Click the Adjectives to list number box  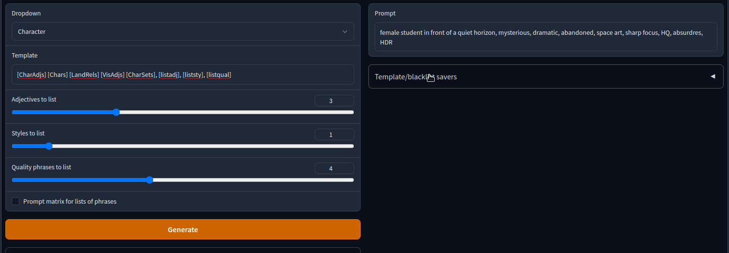pyautogui.click(x=334, y=101)
